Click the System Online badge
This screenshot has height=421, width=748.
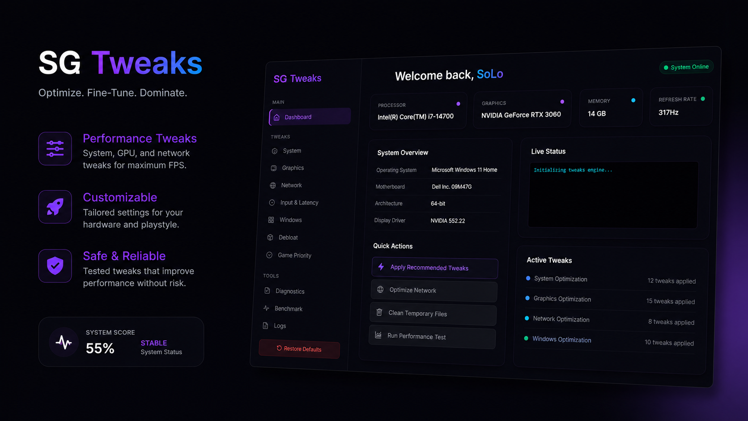pos(686,67)
